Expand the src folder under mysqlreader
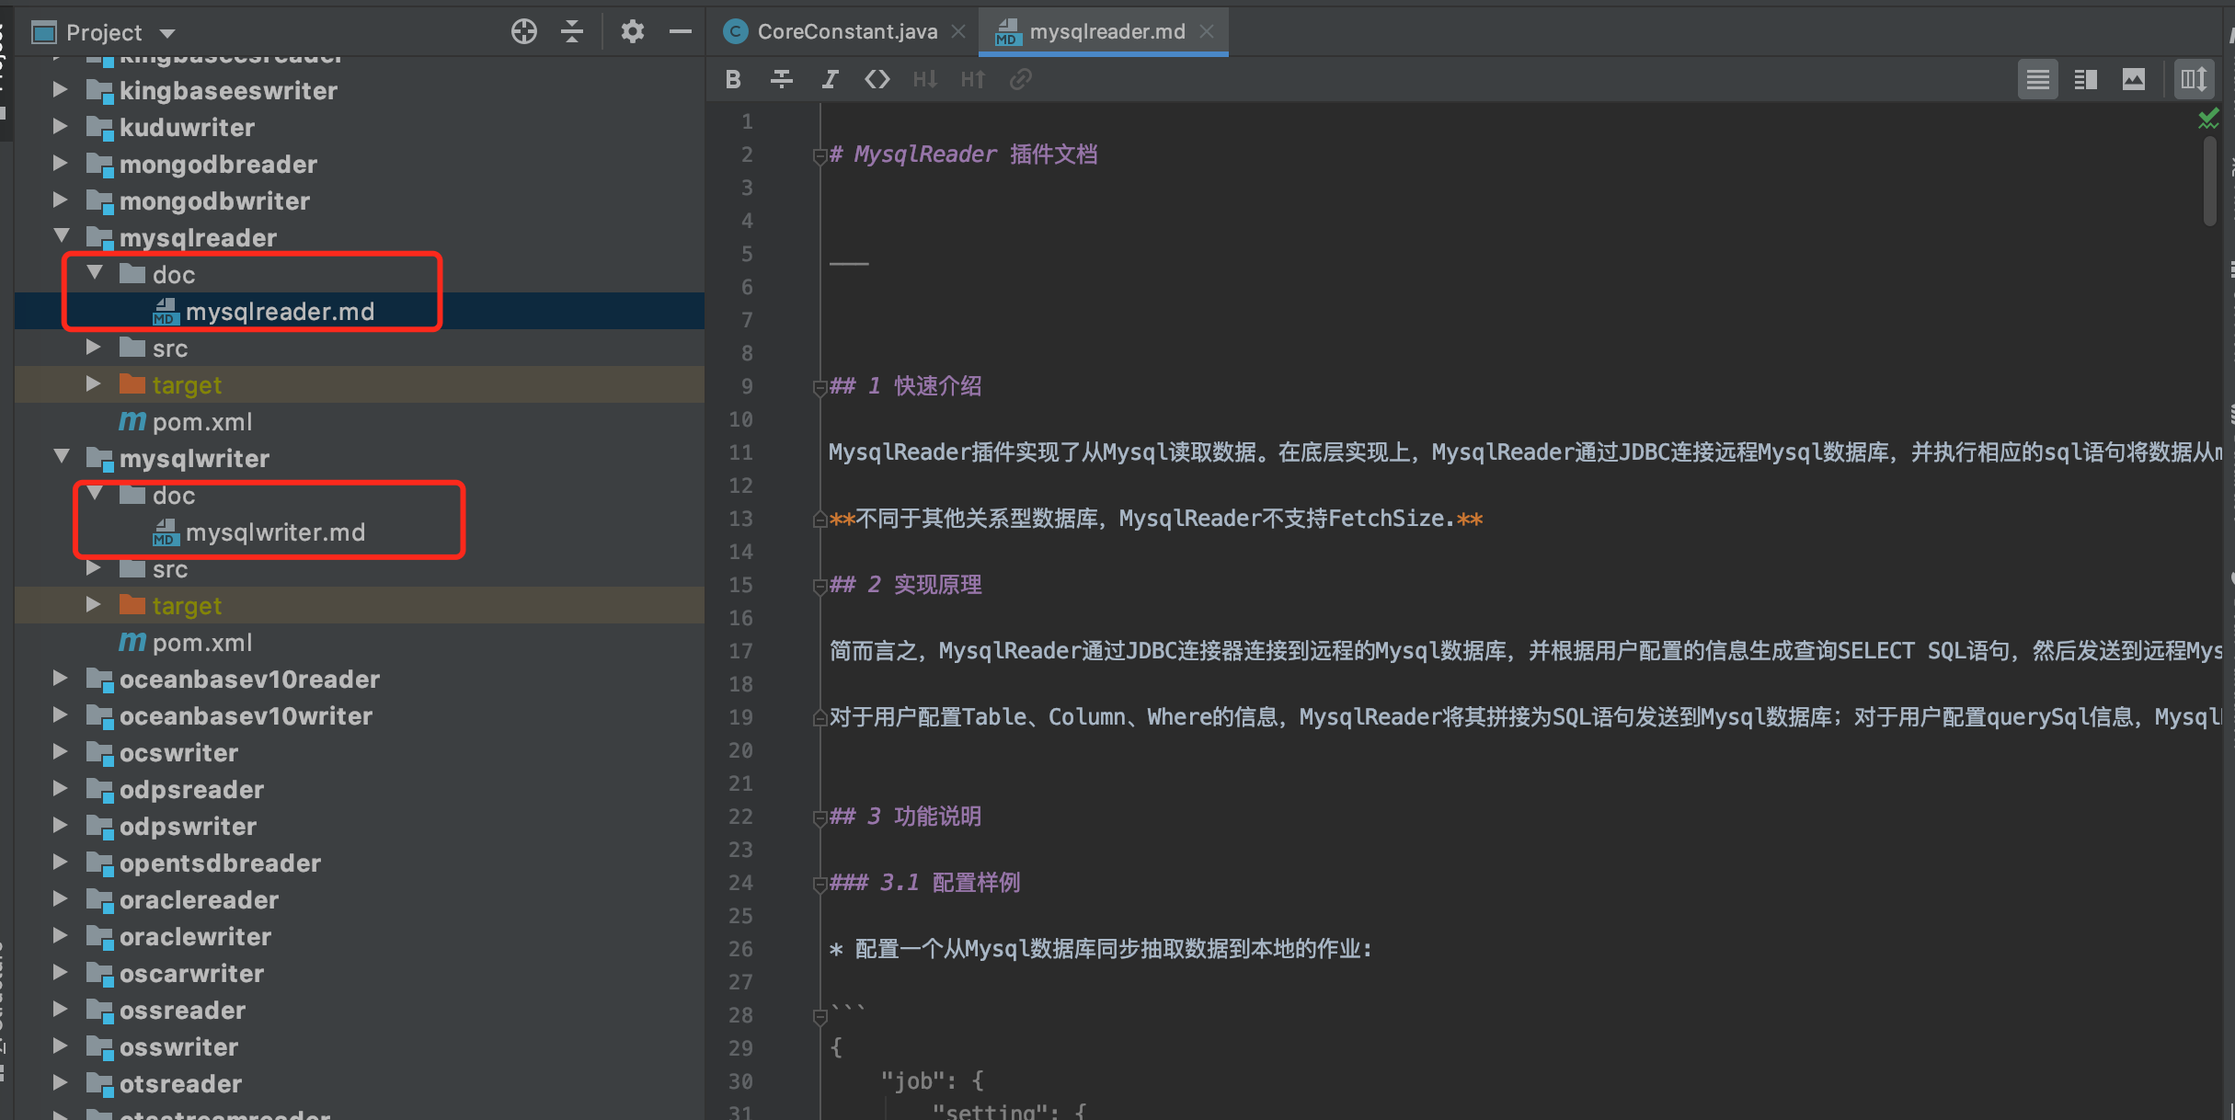Screen dimensions: 2235x1120 click(93, 348)
